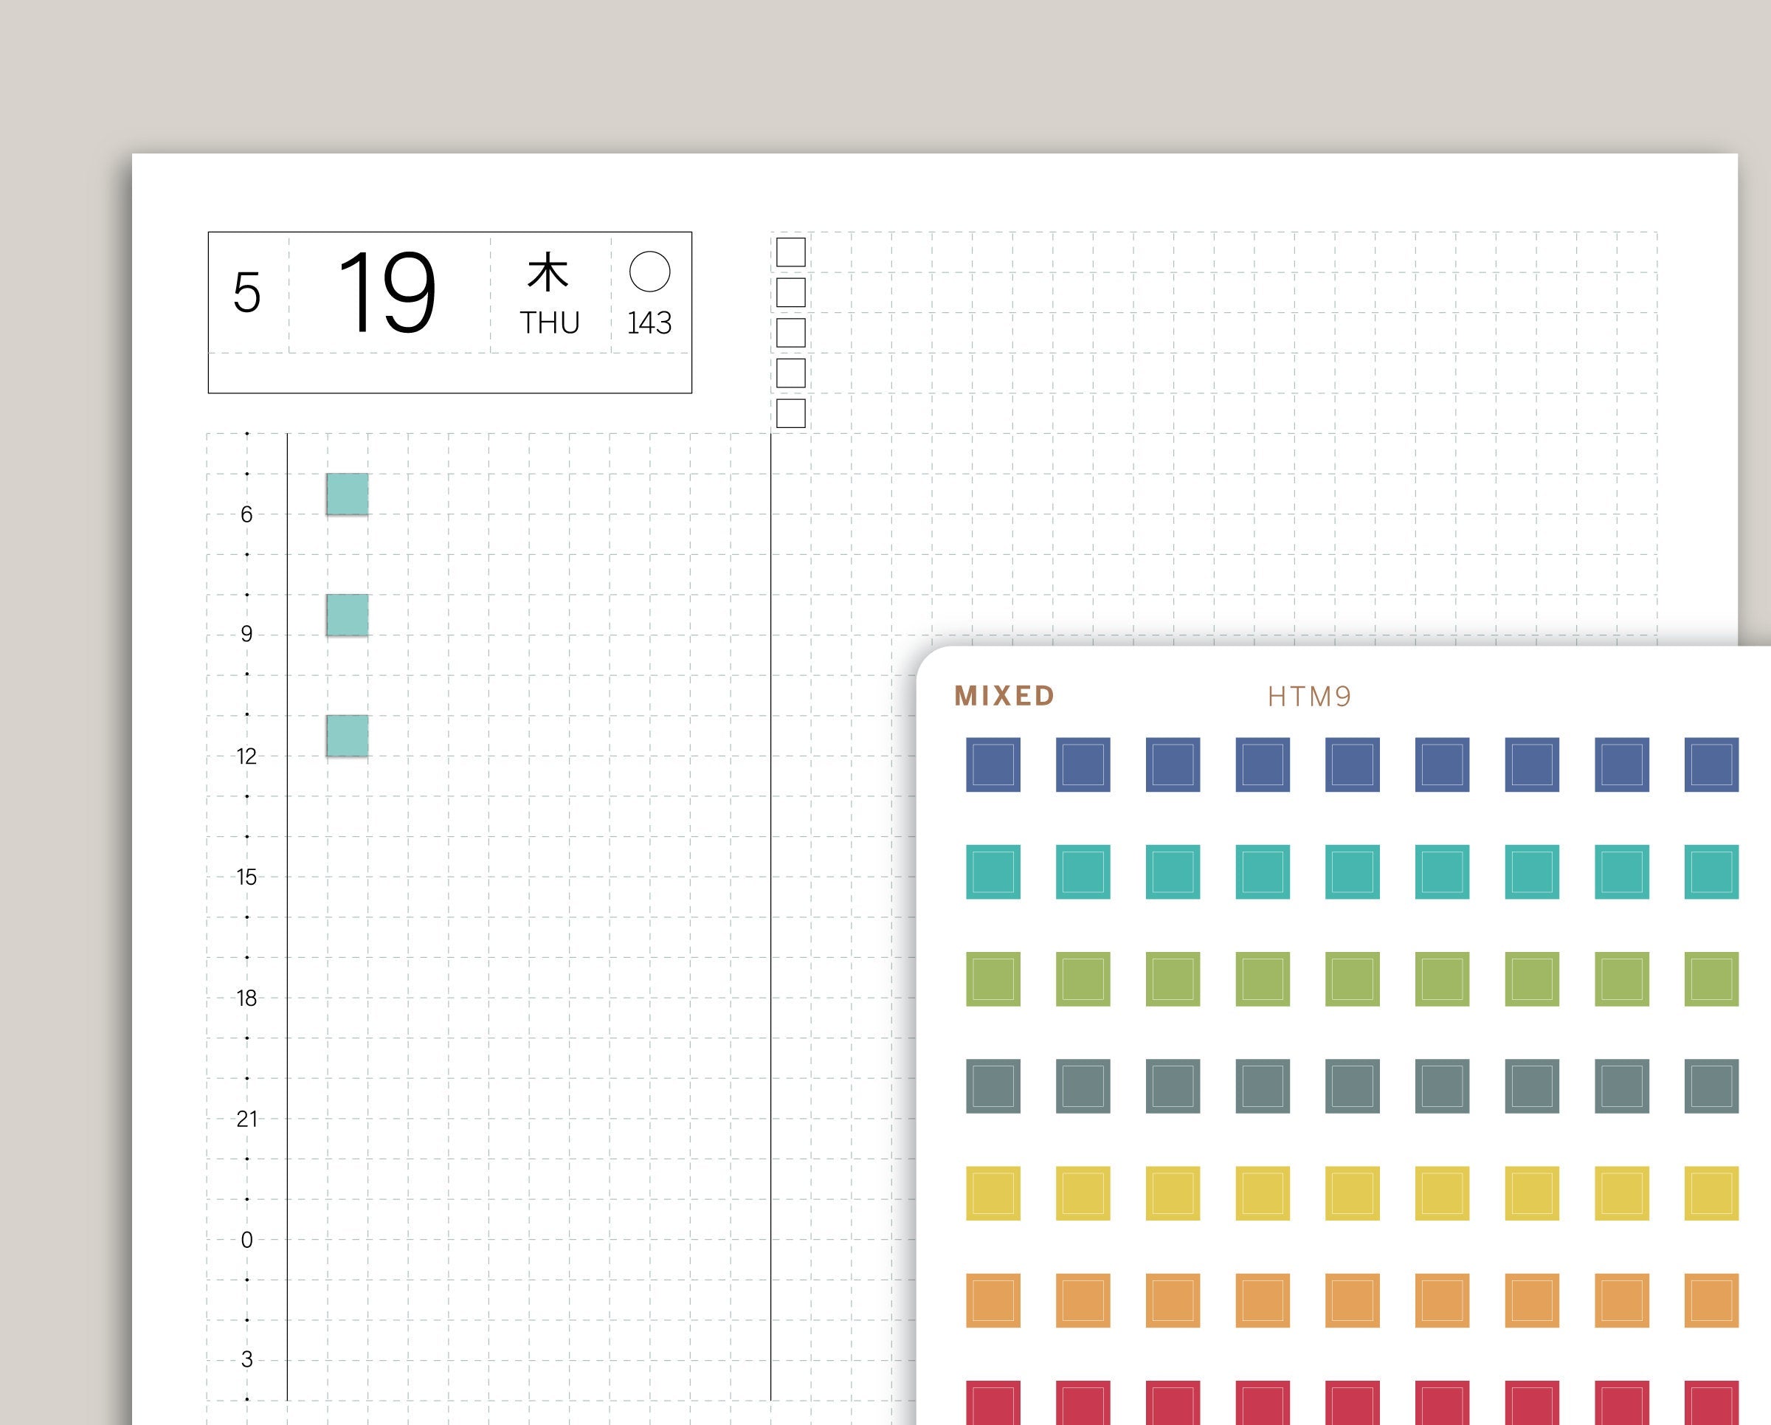Check the first empty checkbox in the task list
The image size is (1771, 1425).
coord(791,252)
